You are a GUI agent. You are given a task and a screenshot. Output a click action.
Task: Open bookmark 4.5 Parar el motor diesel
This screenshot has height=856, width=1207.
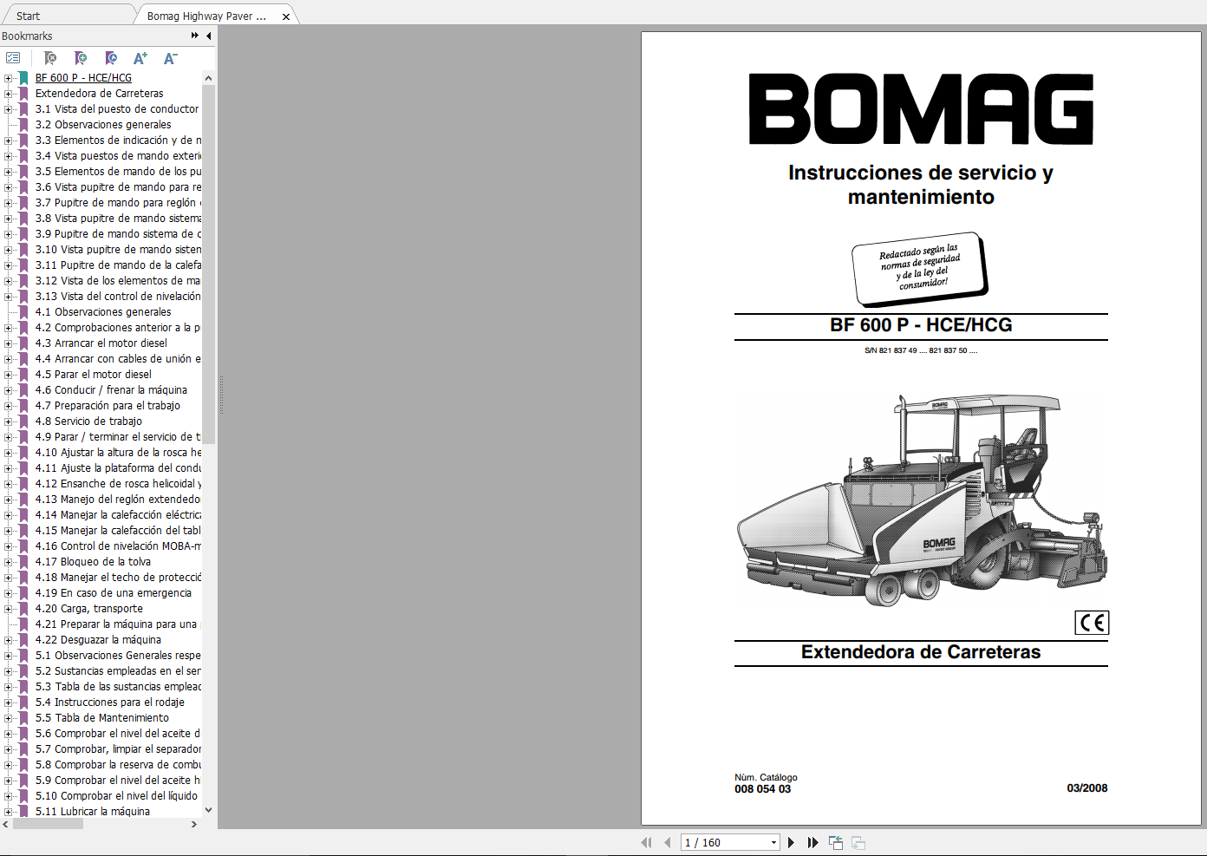point(94,375)
